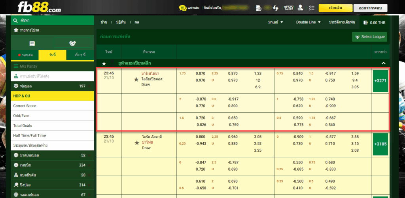Open volleyball category with 67
This screenshot has height=198, width=405.
pos(53,195)
